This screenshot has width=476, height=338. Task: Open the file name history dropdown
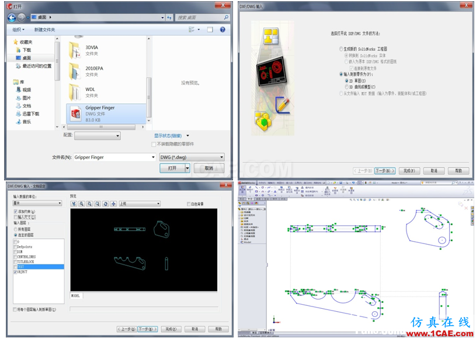coord(153,157)
